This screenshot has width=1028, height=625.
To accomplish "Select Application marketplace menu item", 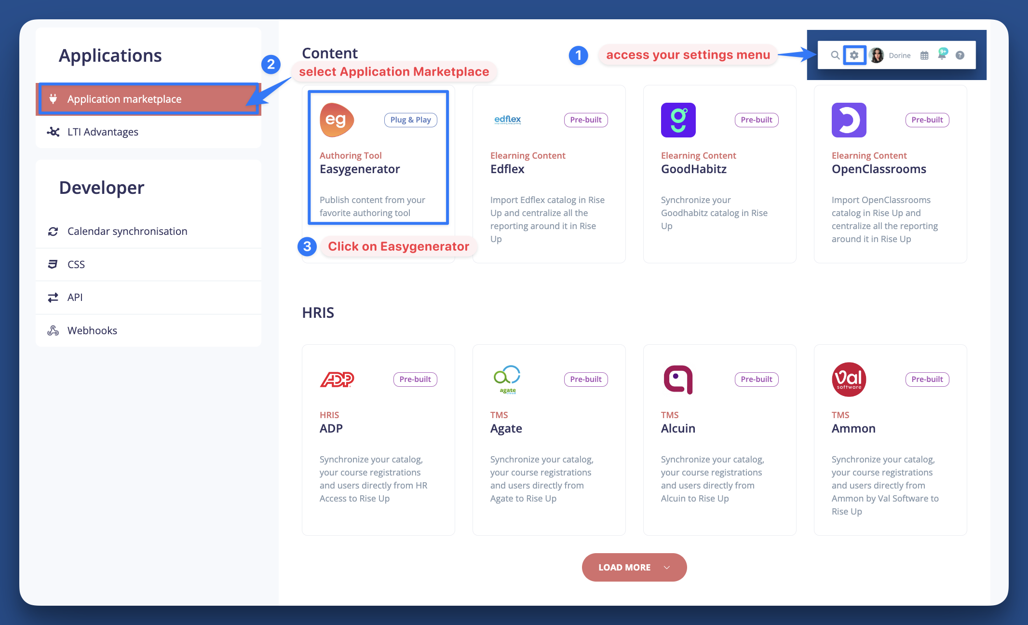I will [x=149, y=99].
